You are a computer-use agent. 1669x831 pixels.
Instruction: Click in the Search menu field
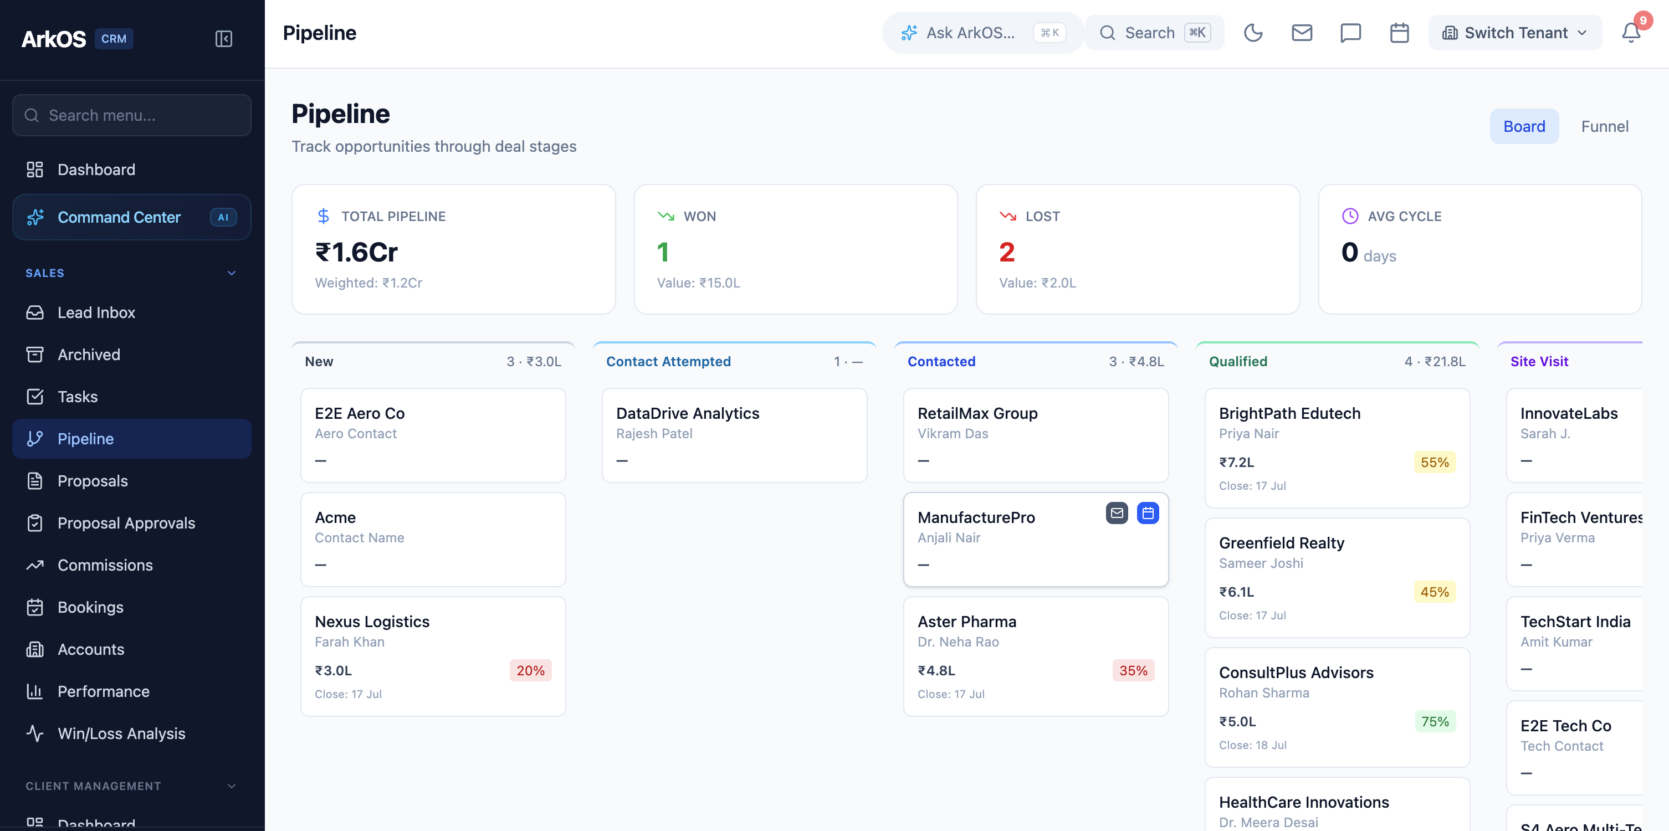pos(131,115)
